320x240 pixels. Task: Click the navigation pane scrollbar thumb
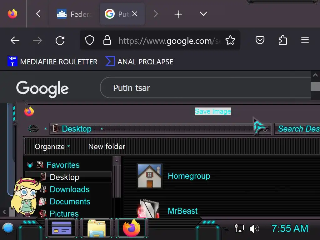coord(117,181)
